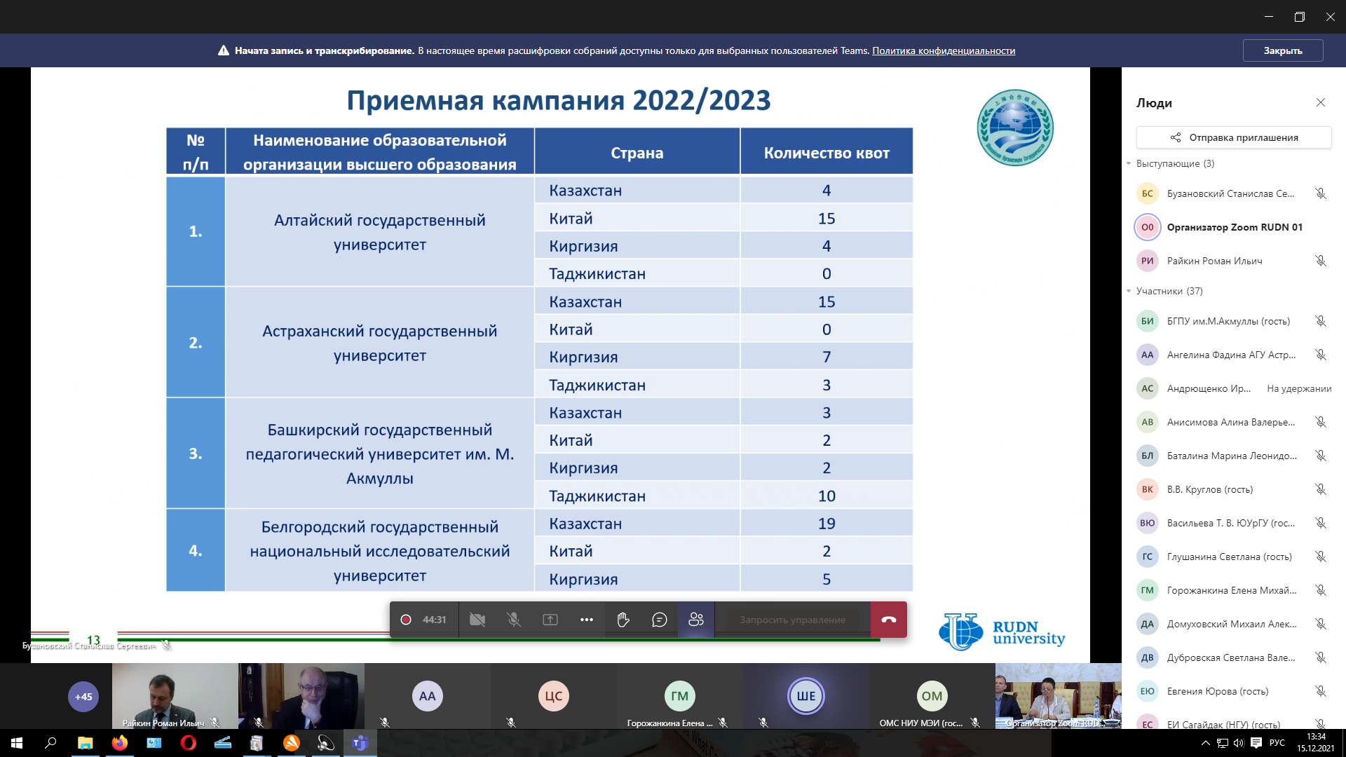Image resolution: width=1346 pixels, height=757 pixels.
Task: Click mic icon beside БГПУ им.М.Акмуллы
Action: point(1321,321)
